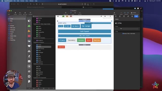
Task: Click the Title input field
Action: (x=131, y=29)
